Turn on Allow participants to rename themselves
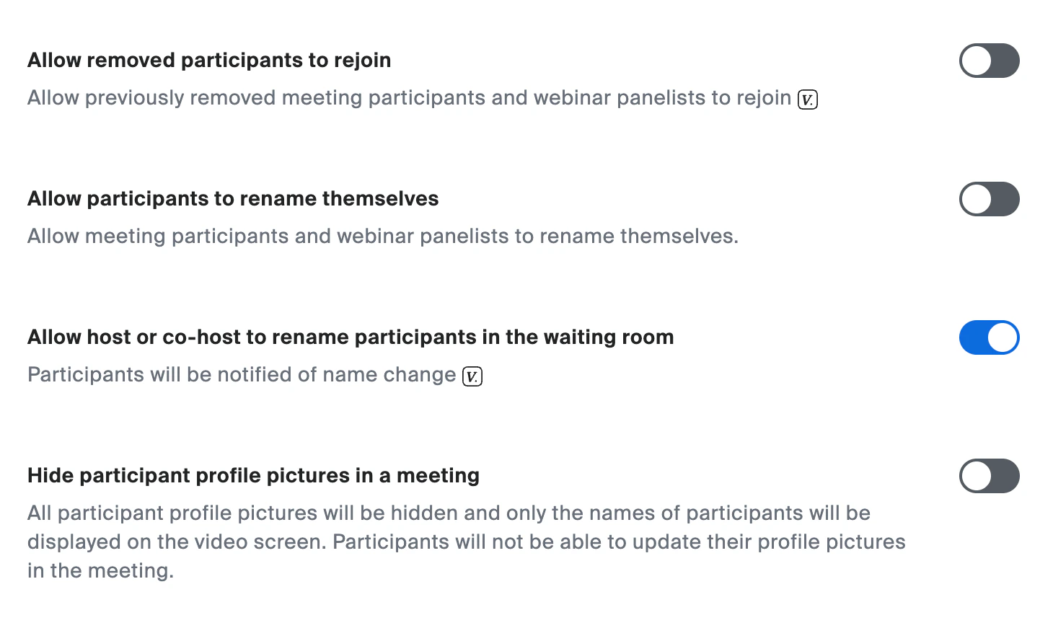 coord(989,199)
